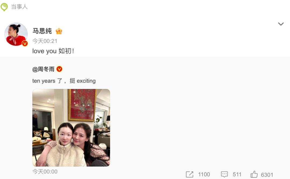Image resolution: width=290 pixels, height=179 pixels.
Task: Click the crown membership icon beside 马思纯
Action: pos(59,31)
